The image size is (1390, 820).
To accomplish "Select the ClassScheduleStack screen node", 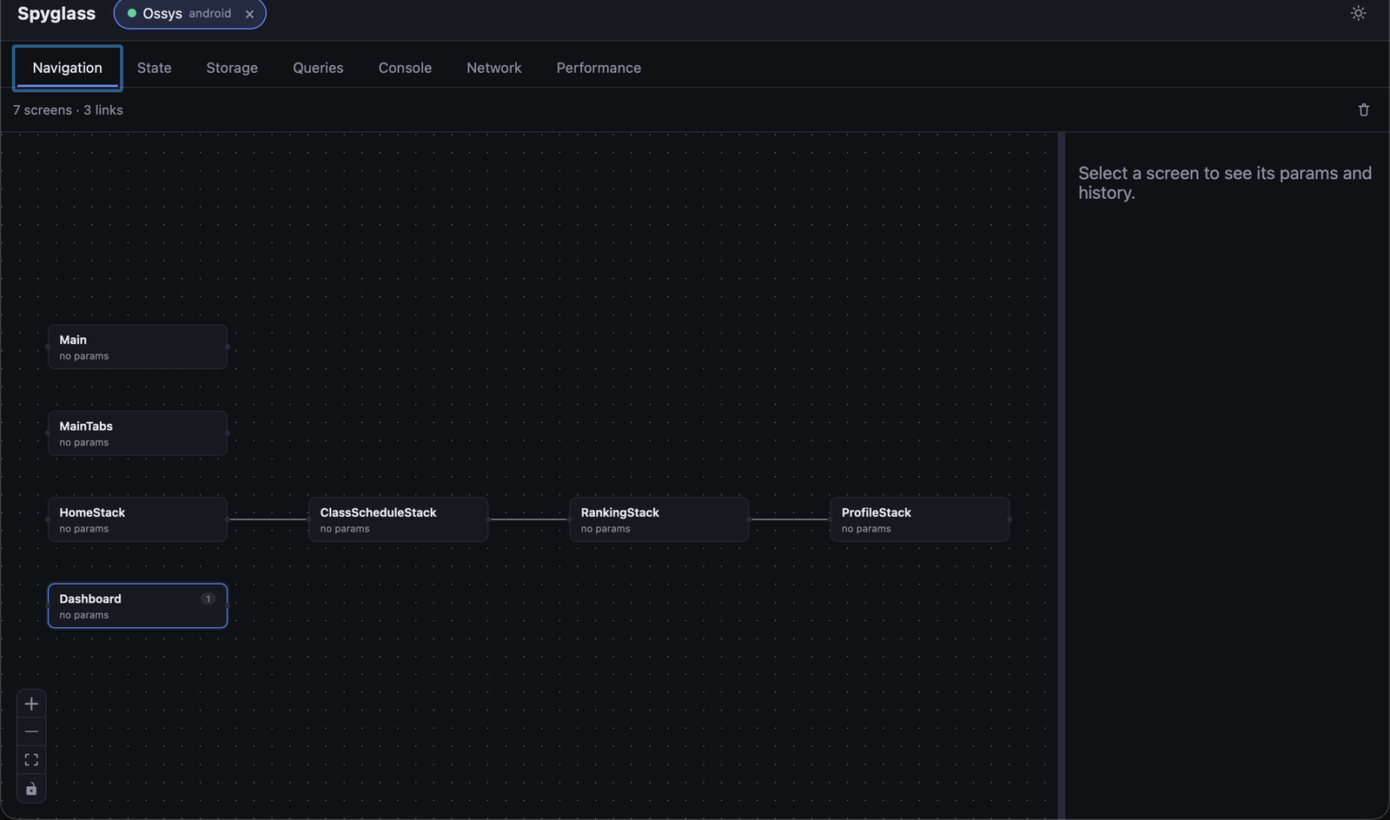I will pos(398,519).
